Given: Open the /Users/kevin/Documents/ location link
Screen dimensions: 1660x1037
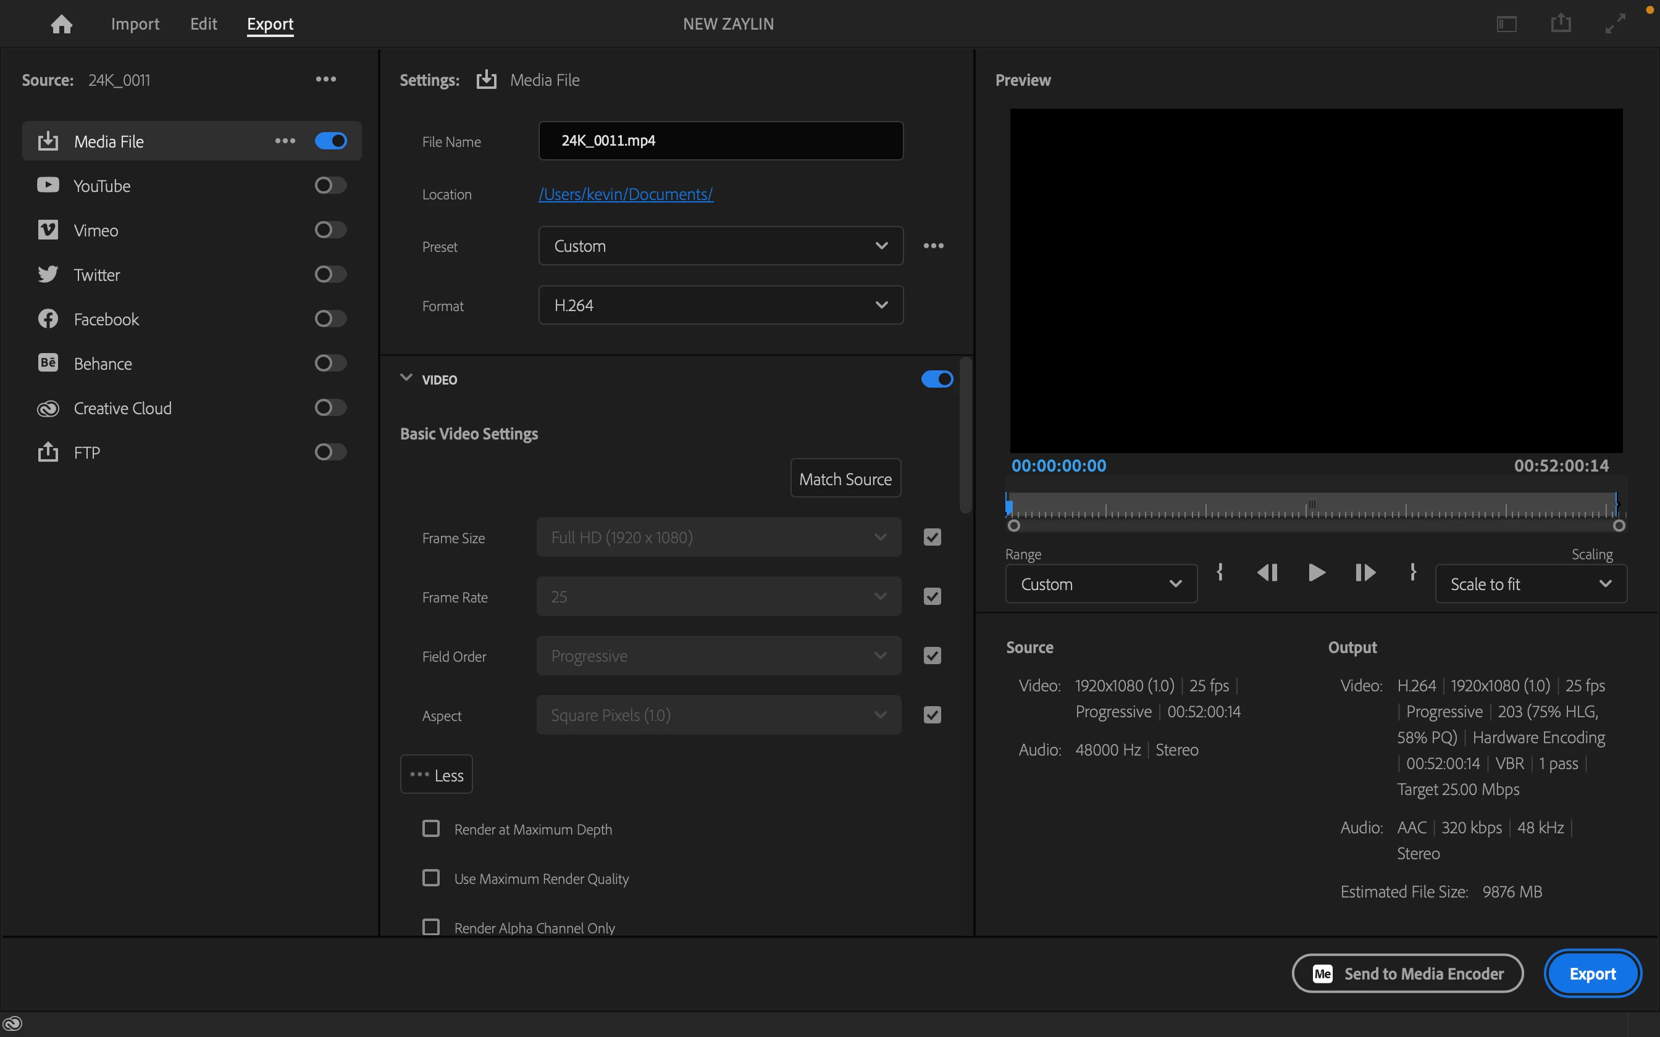Looking at the screenshot, I should pyautogui.click(x=626, y=194).
